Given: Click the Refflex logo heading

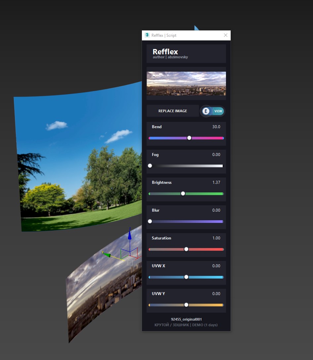Looking at the screenshot, I should tap(165, 51).
